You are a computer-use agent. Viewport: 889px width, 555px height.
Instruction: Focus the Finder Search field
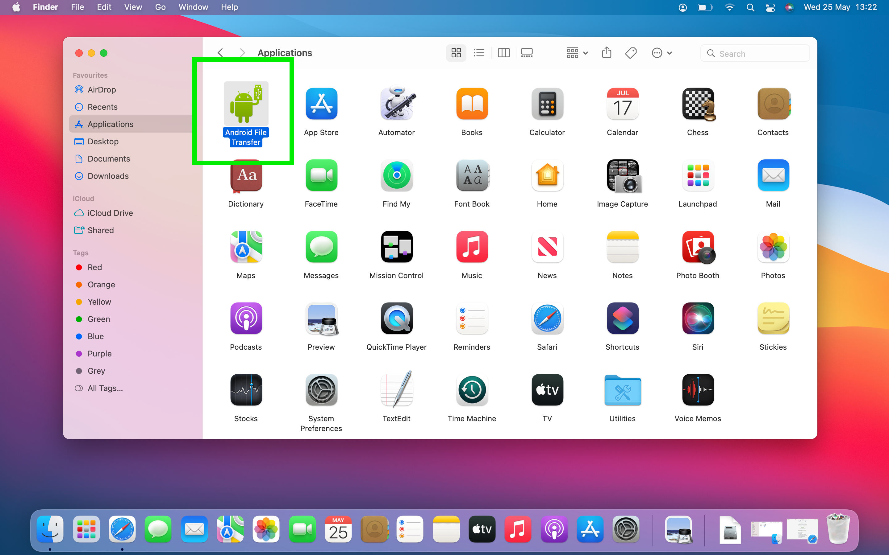pyautogui.click(x=755, y=53)
